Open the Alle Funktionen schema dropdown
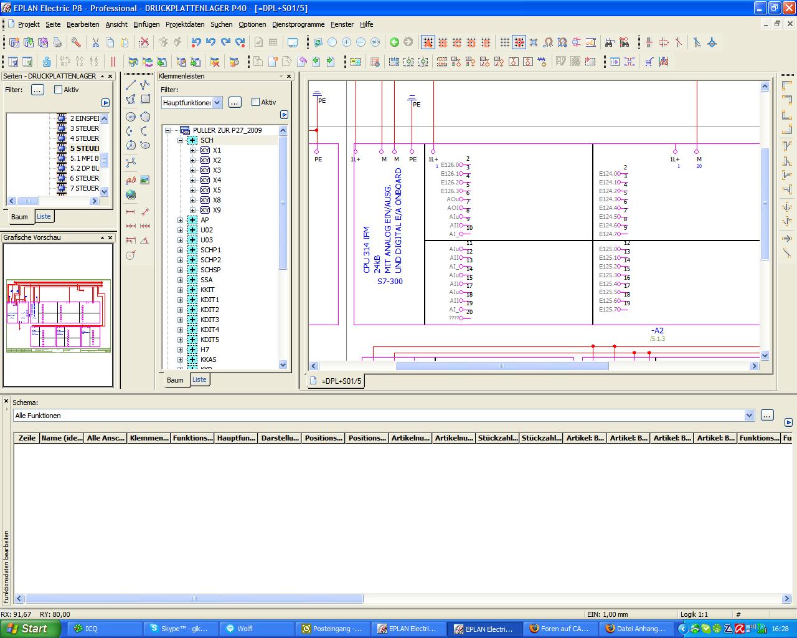 click(x=750, y=416)
